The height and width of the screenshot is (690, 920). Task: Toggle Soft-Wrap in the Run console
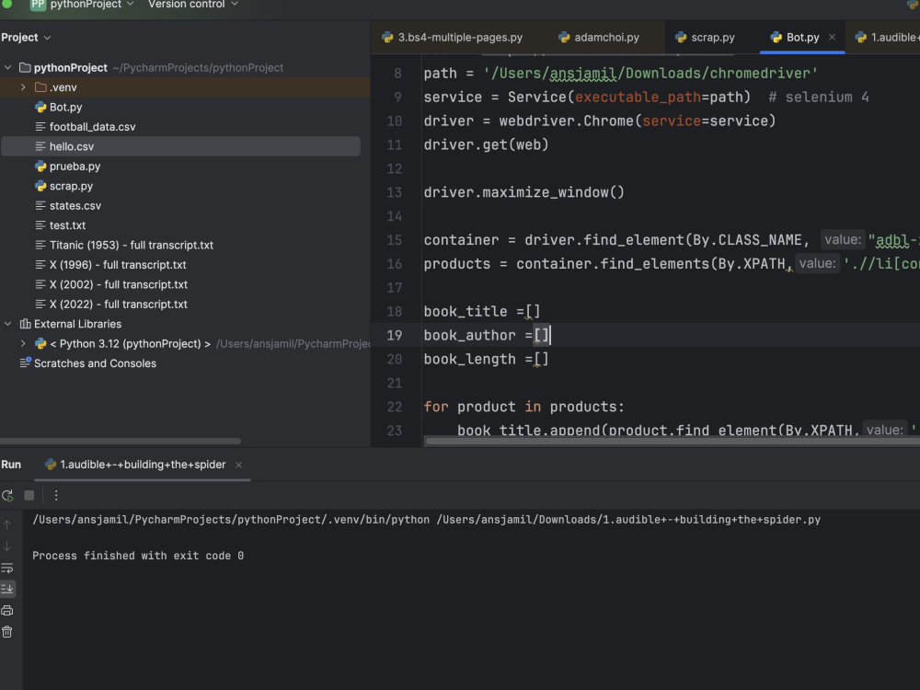click(7, 568)
